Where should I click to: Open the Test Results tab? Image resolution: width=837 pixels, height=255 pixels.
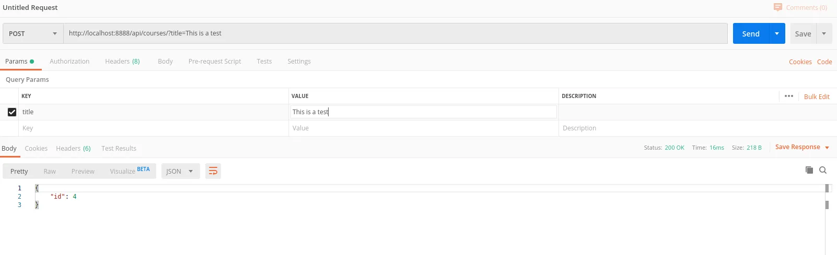point(119,148)
